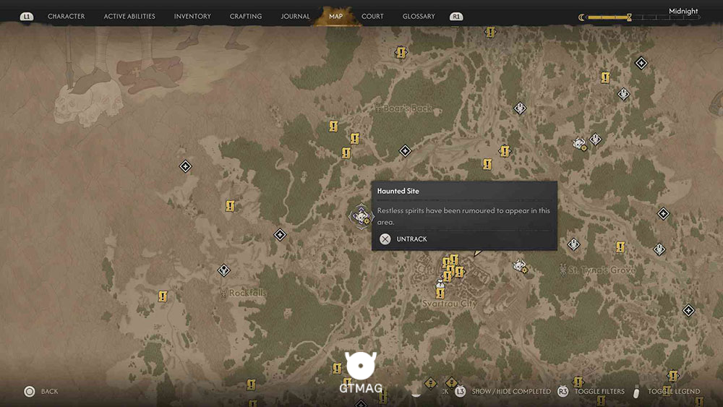Click the R1 next-tab icon
The height and width of the screenshot is (407, 723).
tap(456, 17)
